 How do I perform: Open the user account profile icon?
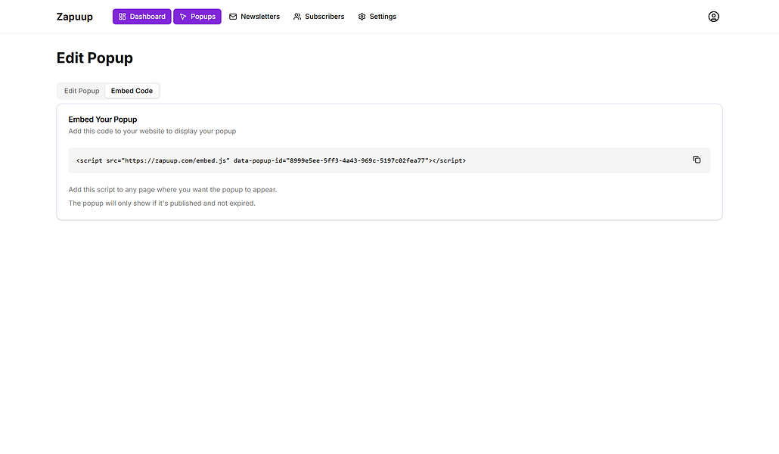pos(713,17)
